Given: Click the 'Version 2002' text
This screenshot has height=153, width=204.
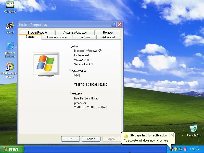Looking at the screenshot, I should (82, 60).
